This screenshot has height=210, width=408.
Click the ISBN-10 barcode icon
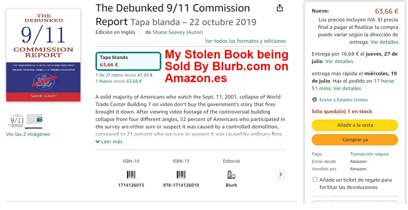(131, 175)
